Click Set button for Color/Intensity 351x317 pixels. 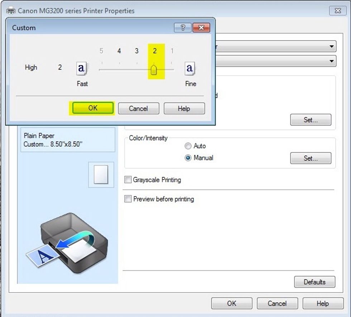click(x=311, y=158)
